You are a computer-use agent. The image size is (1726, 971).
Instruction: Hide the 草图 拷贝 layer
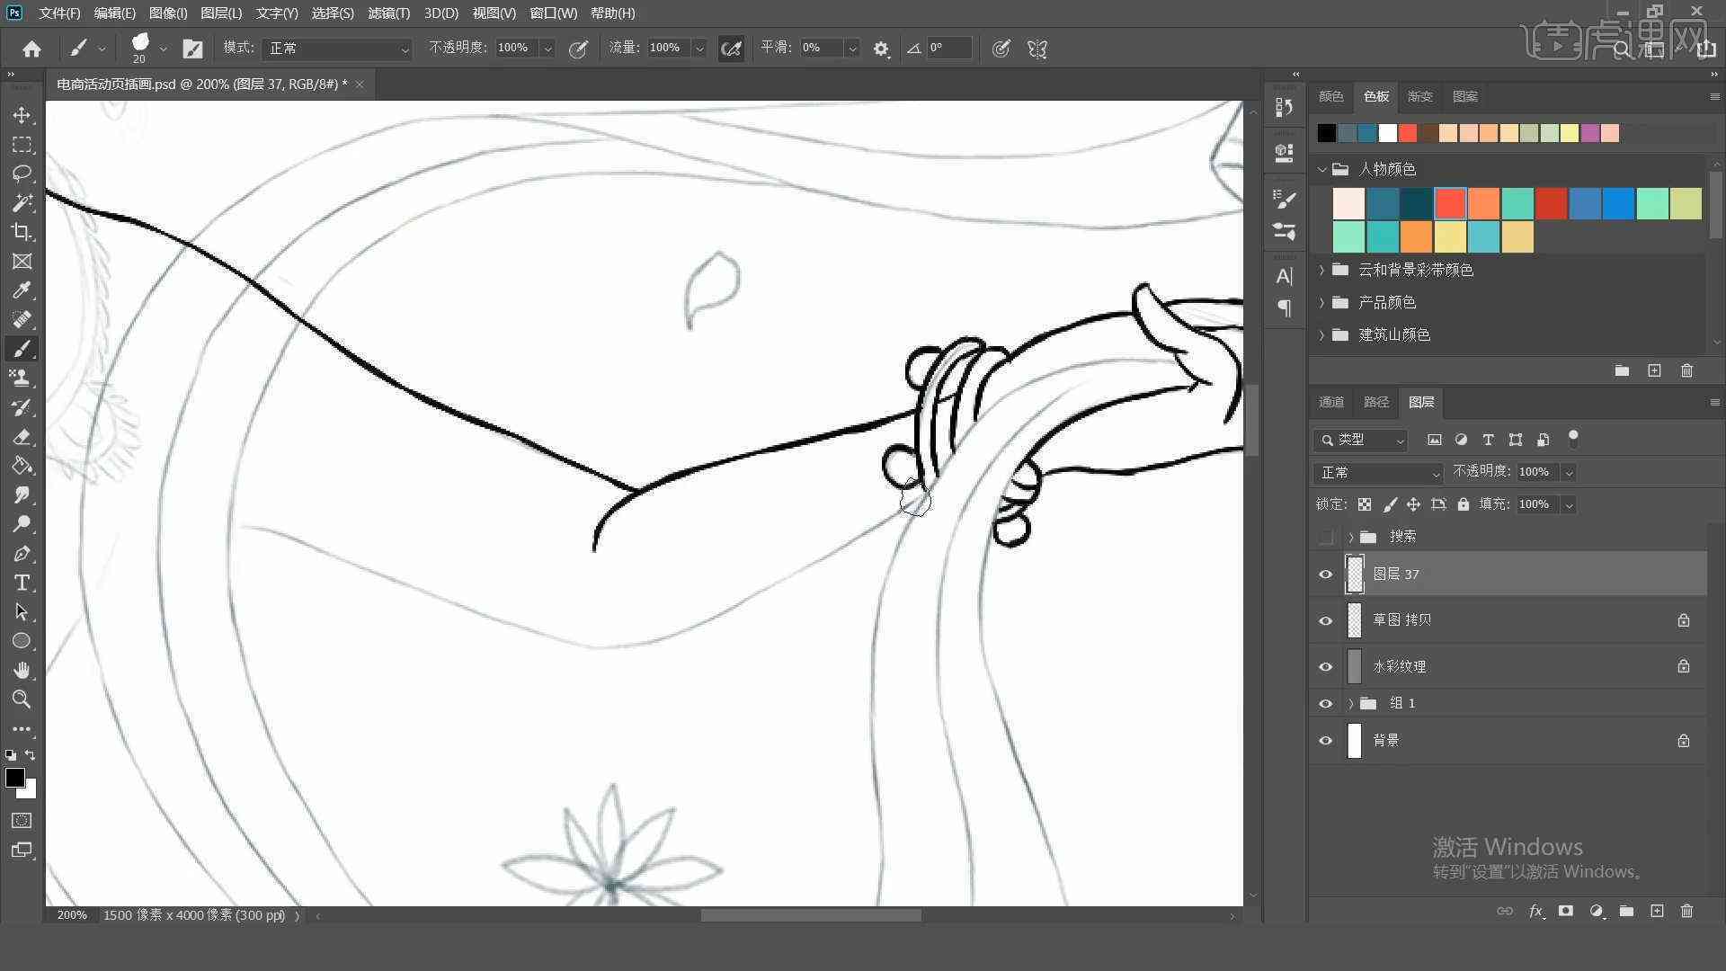1325,620
